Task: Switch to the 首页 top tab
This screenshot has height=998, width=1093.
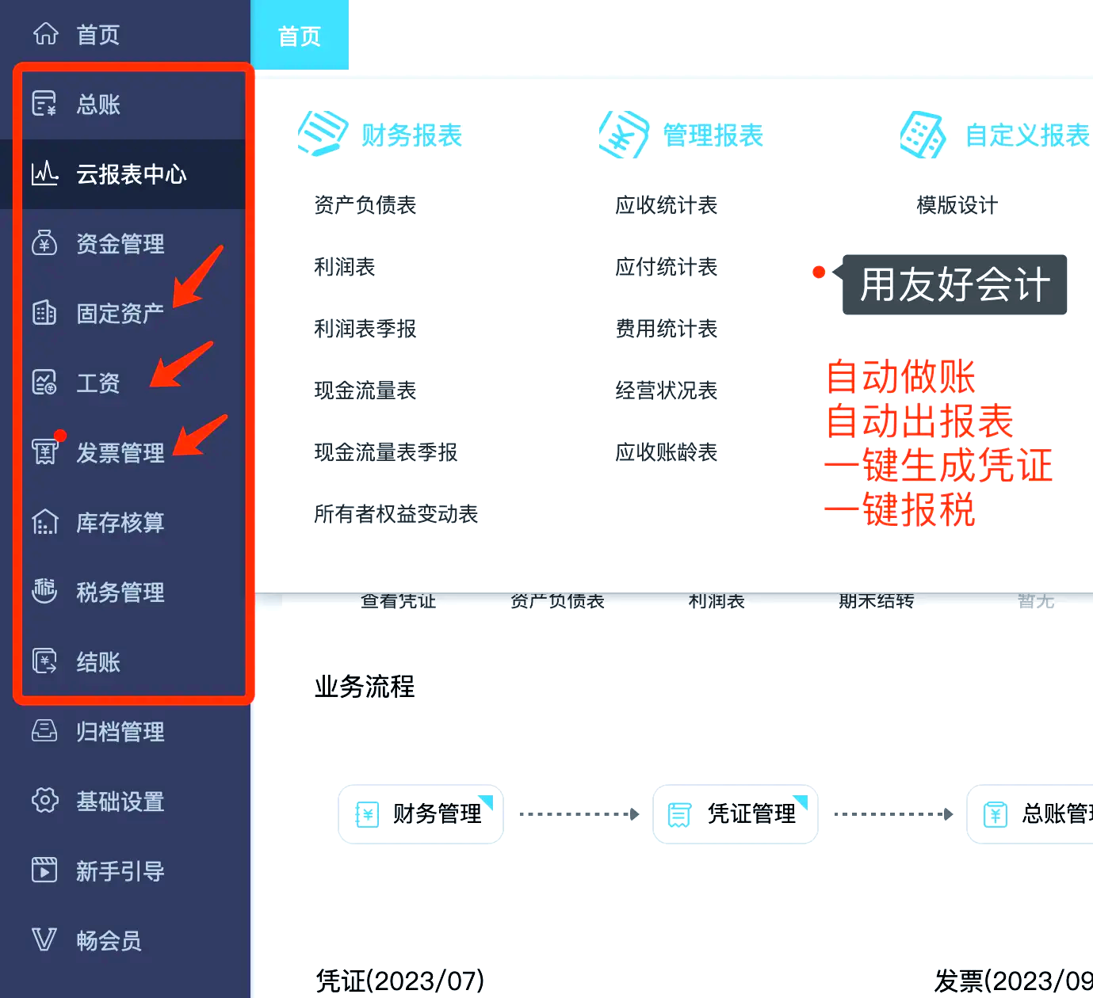Action: (300, 35)
